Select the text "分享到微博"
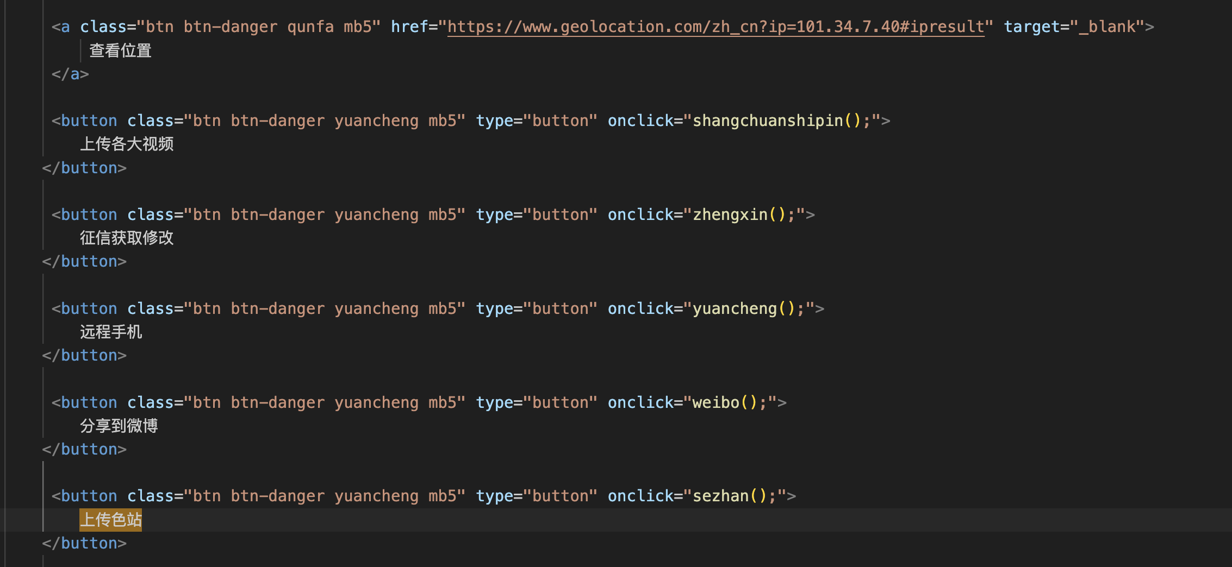Image resolution: width=1232 pixels, height=567 pixels. click(x=119, y=426)
